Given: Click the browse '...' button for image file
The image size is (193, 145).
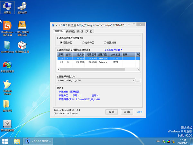Looking at the screenshot, I should coord(138,80).
